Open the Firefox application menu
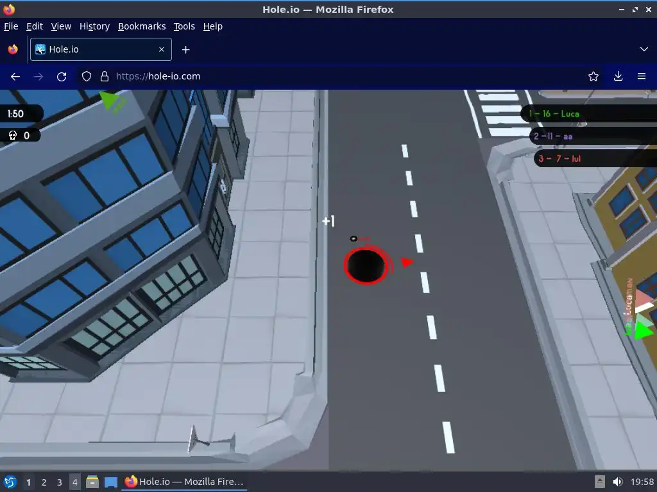657x492 pixels. point(642,77)
